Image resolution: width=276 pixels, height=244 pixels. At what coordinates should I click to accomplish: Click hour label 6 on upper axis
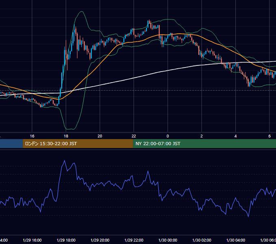(270, 136)
